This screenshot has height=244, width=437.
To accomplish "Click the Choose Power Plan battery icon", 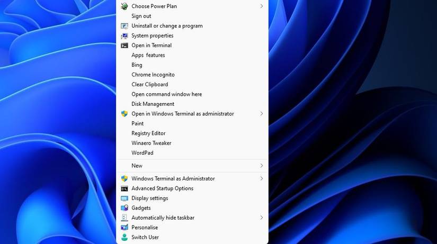I will pos(124,6).
